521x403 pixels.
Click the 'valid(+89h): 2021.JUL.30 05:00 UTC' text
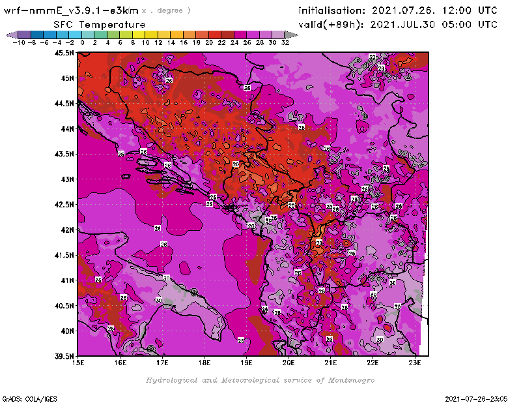(x=398, y=25)
